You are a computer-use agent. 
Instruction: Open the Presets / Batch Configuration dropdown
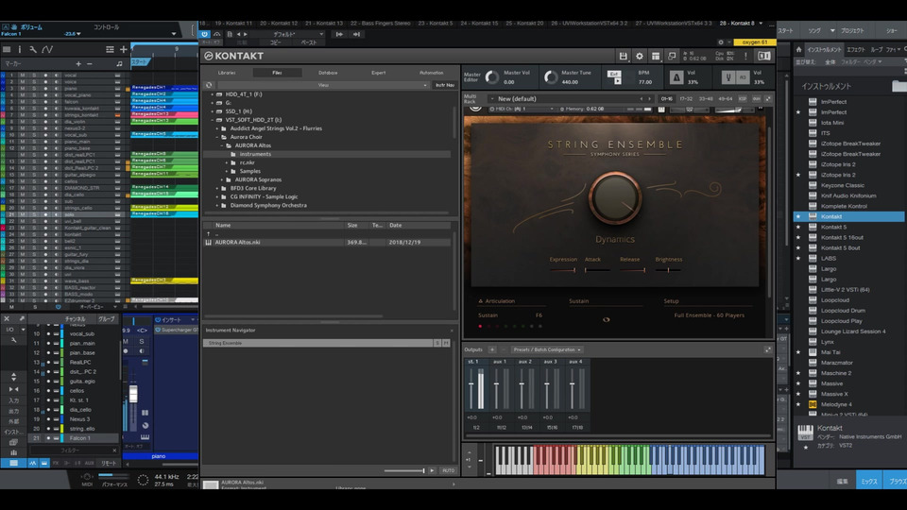point(548,349)
